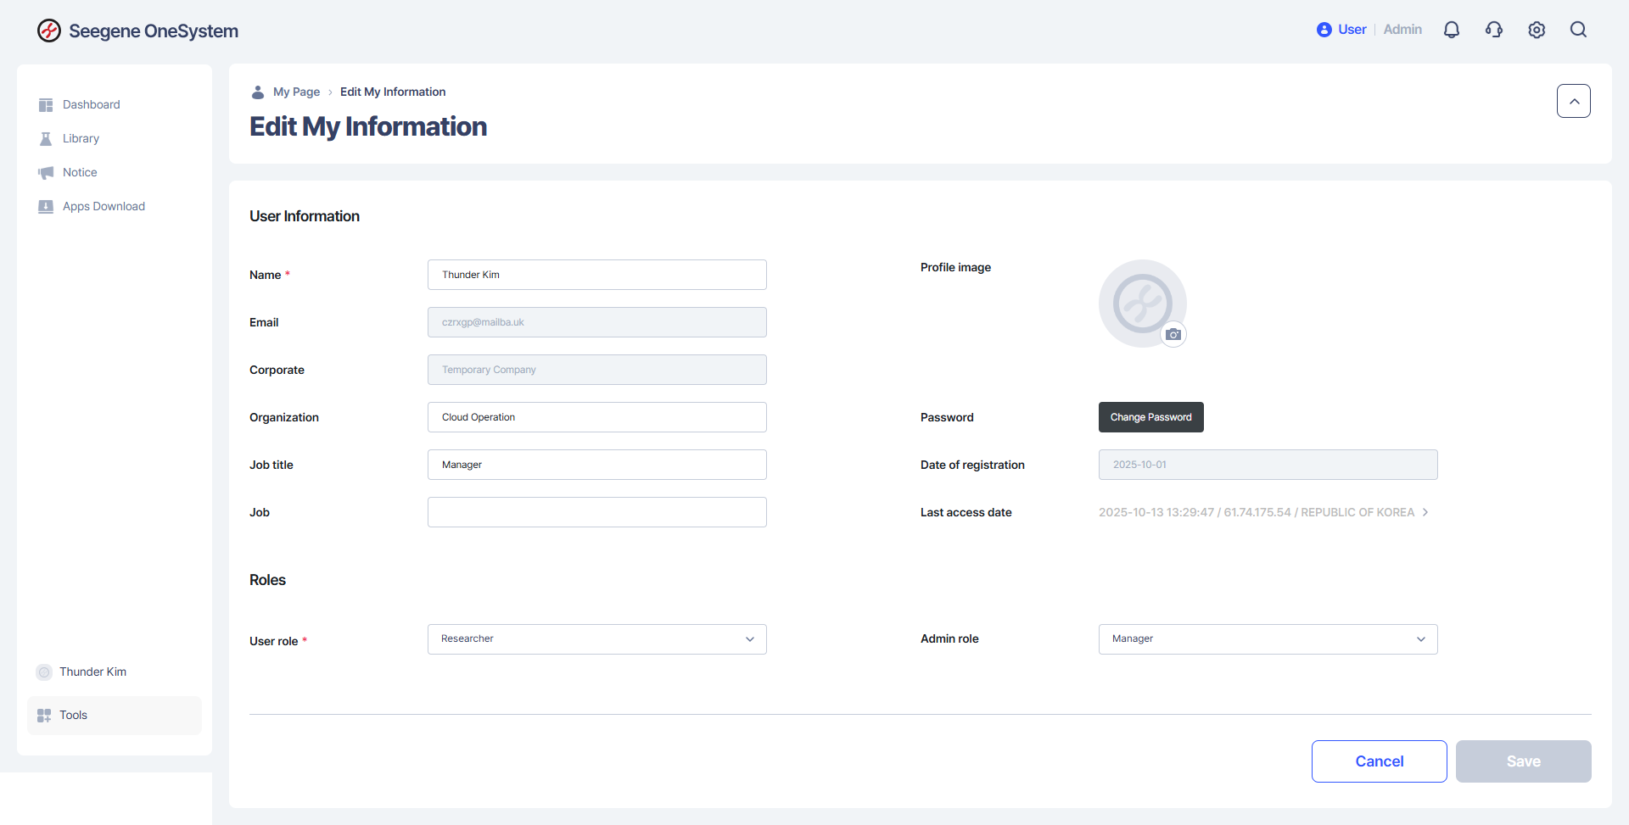Open the headset support icon
This screenshot has width=1629, height=825.
[1494, 30]
